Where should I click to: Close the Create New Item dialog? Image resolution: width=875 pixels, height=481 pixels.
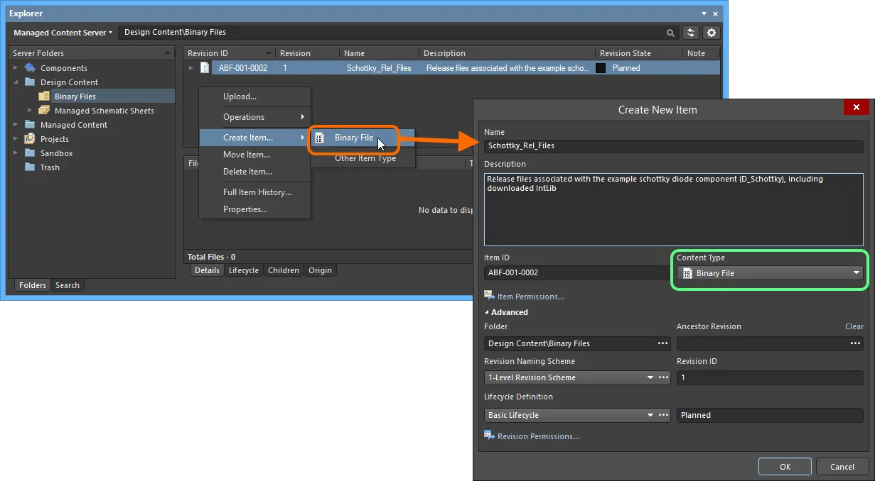[x=857, y=109]
